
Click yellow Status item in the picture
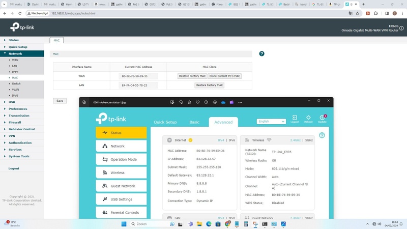121,133
